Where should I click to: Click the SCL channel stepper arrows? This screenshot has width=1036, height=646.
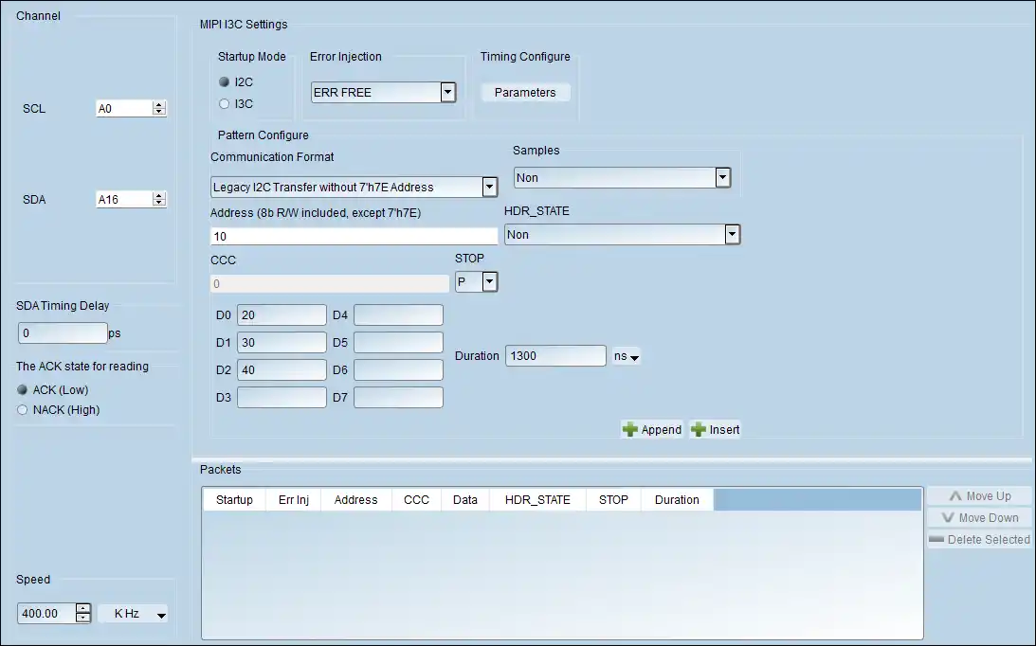159,109
